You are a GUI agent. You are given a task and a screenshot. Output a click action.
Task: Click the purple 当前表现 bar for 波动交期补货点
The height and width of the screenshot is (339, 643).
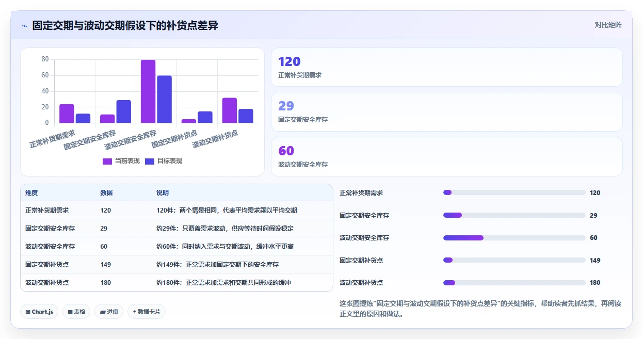(x=230, y=110)
